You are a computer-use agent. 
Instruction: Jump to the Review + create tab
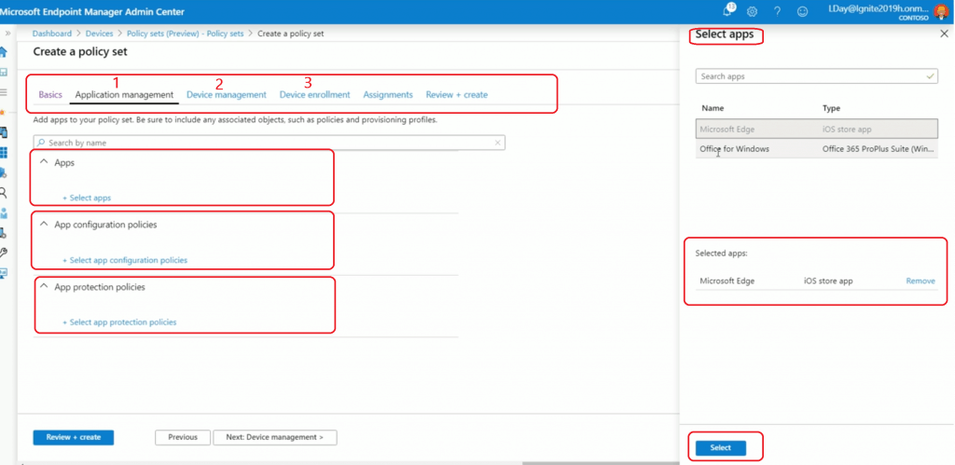(457, 94)
